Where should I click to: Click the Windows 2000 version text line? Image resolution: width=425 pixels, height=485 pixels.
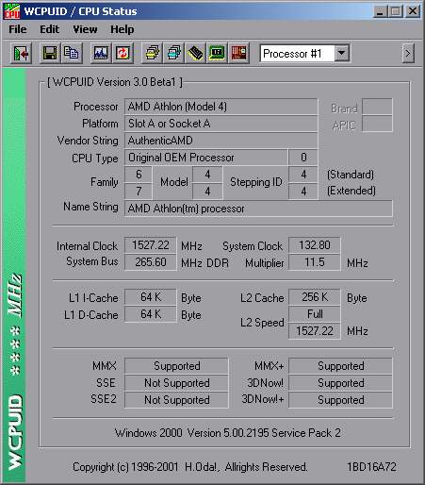click(x=228, y=433)
